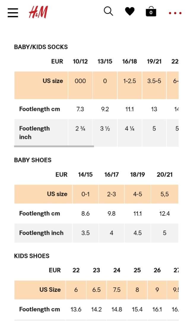The image size is (192, 321).
Task: Click the 2-3 baby shoes US size
Action: (112, 194)
